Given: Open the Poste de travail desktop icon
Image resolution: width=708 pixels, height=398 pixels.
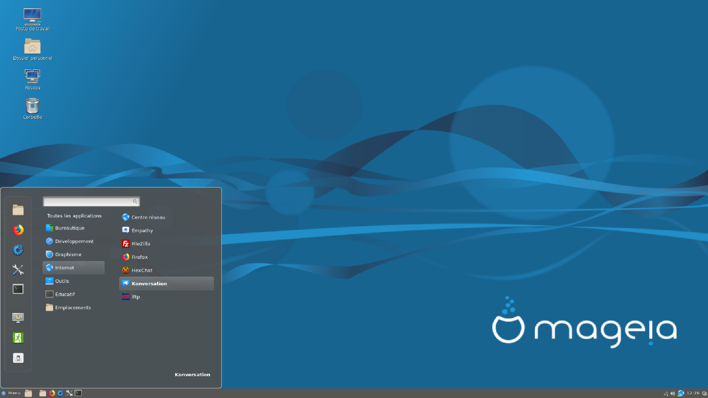Looking at the screenshot, I should (x=32, y=20).
